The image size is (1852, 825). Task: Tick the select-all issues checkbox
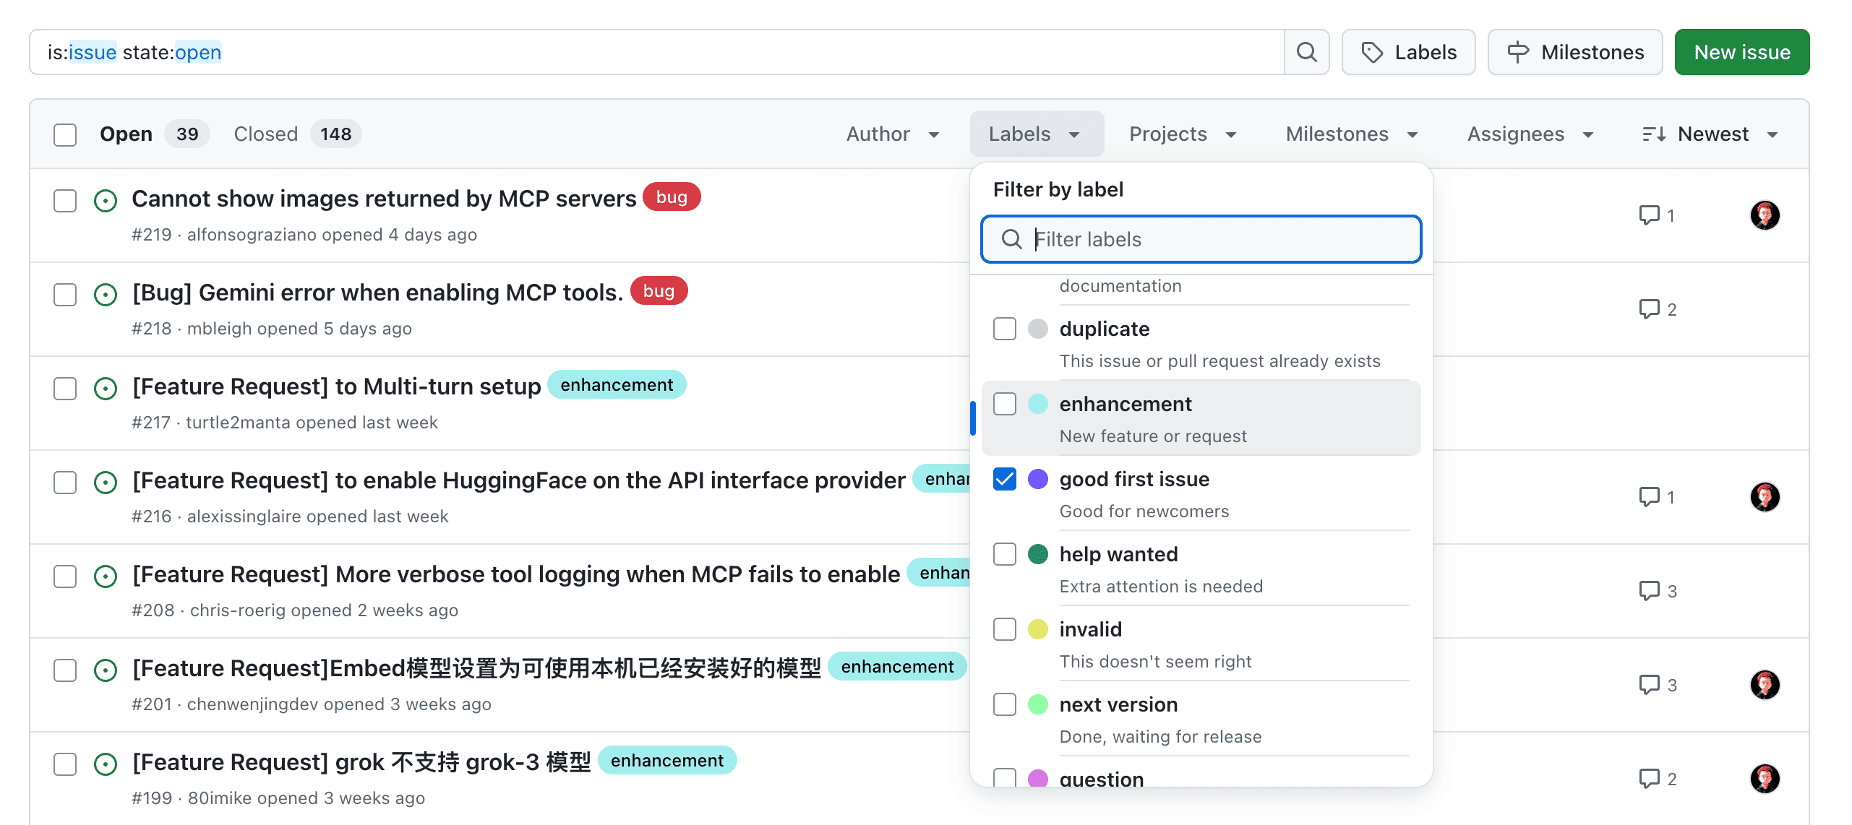(65, 134)
